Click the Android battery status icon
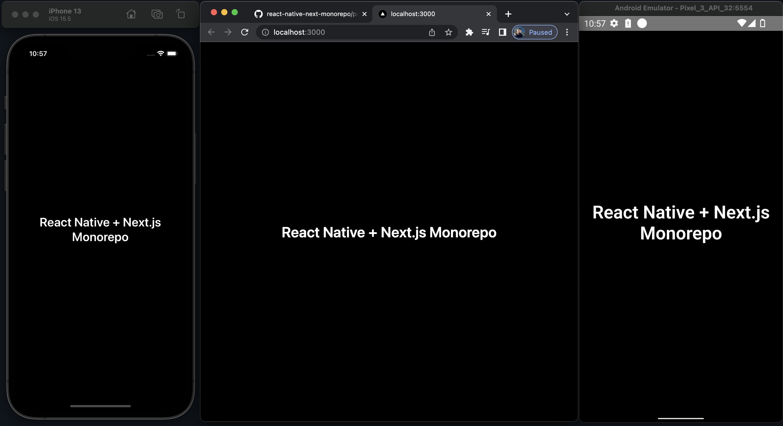Screen dimensions: 783x426 click(x=763, y=23)
